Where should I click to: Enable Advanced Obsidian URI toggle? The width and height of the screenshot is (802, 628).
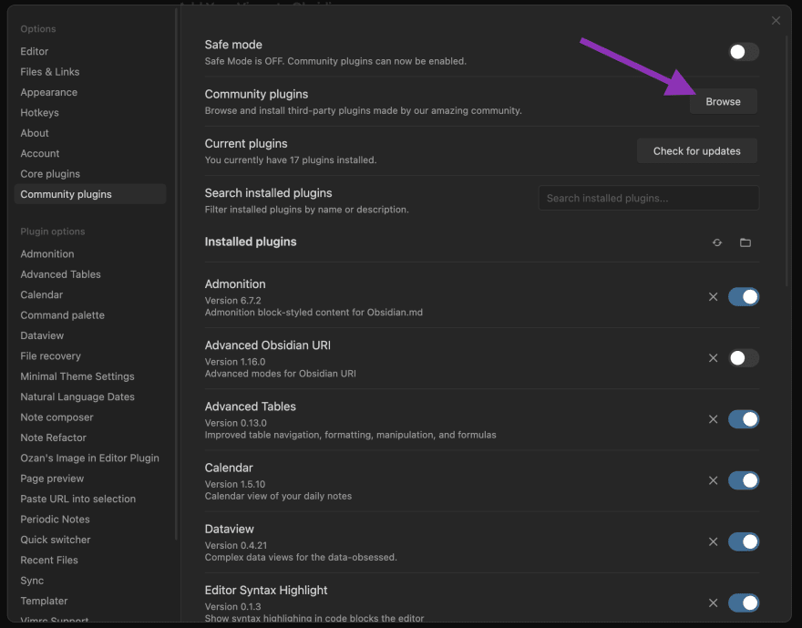(744, 358)
